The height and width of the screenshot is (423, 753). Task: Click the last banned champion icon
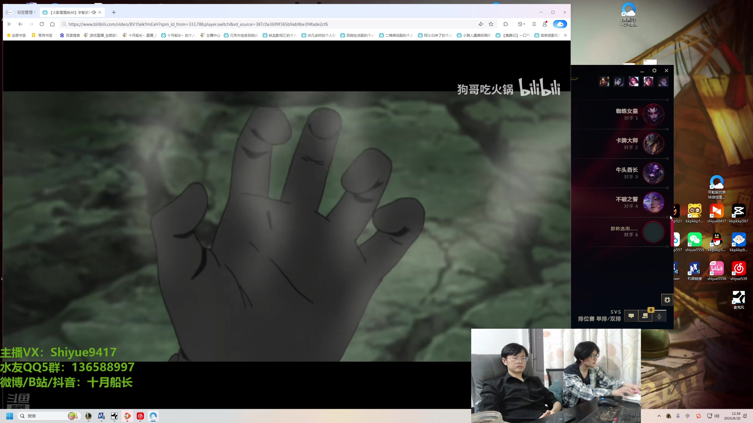click(663, 81)
